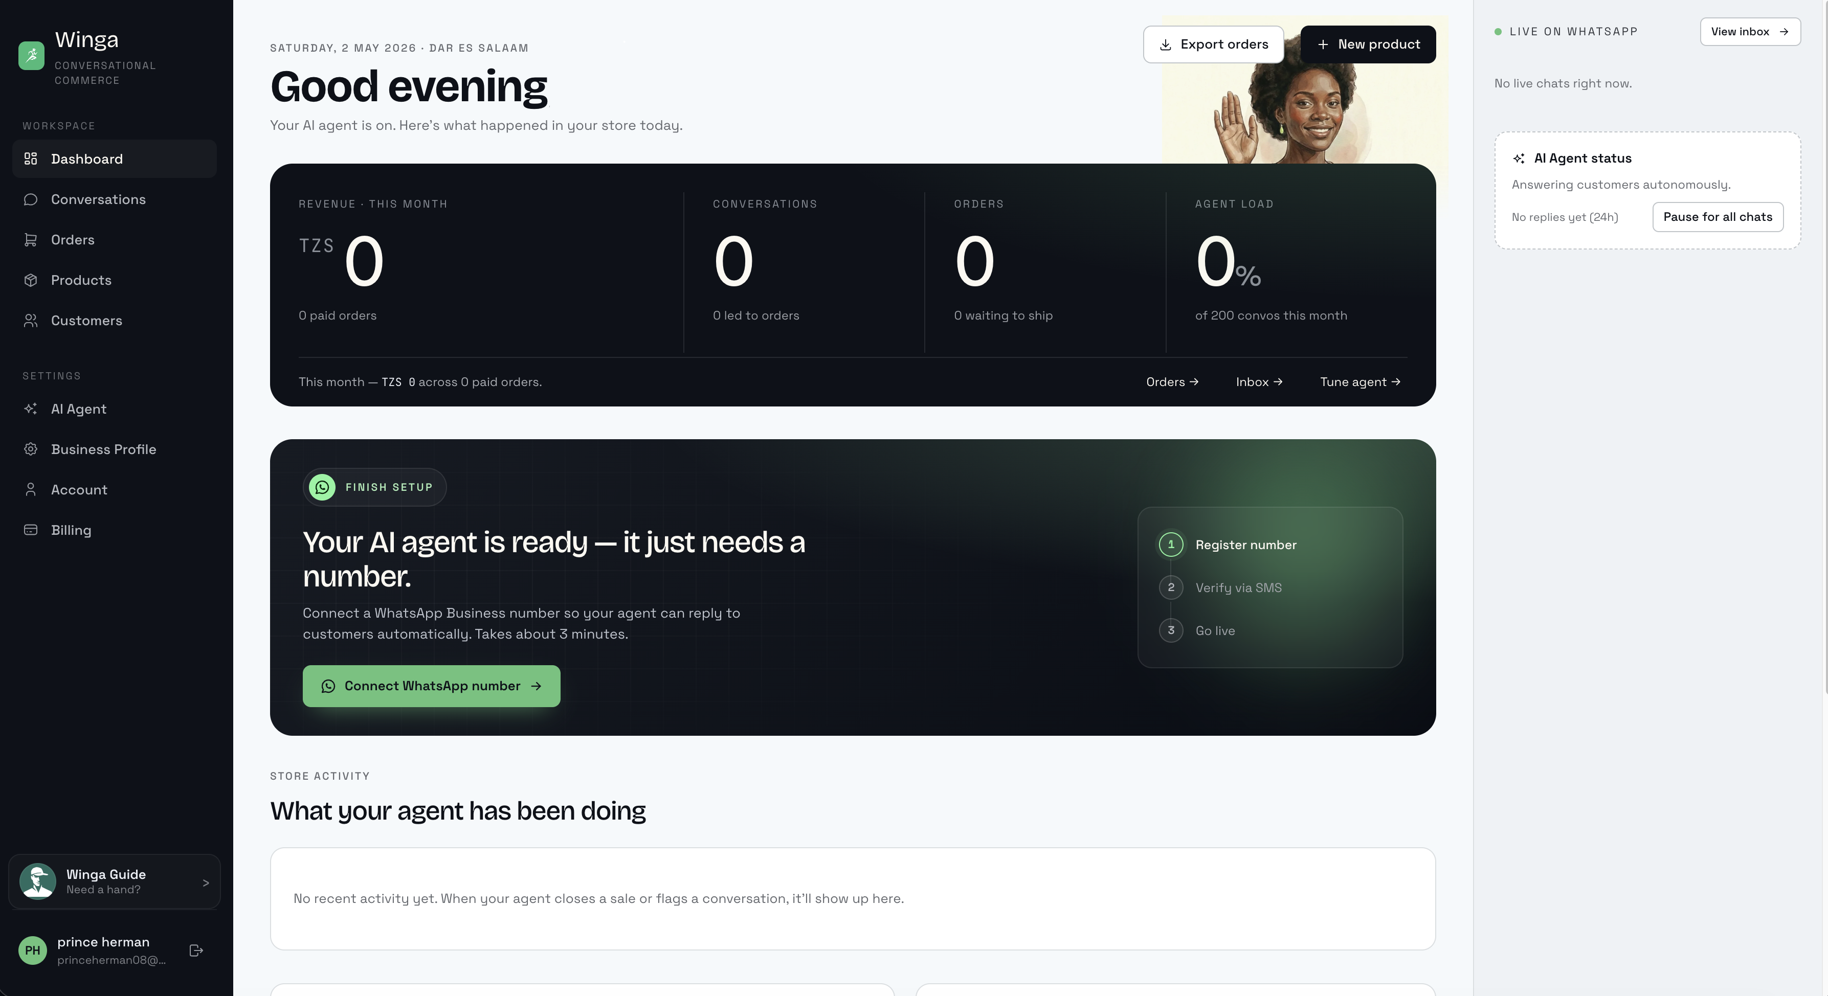Click "of 200 convos this month" text
Screen dimensions: 1828x996
click(x=1271, y=315)
